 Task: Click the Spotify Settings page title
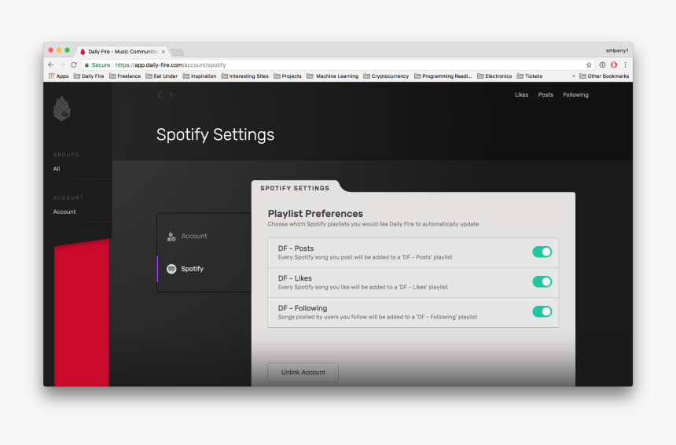coord(215,135)
